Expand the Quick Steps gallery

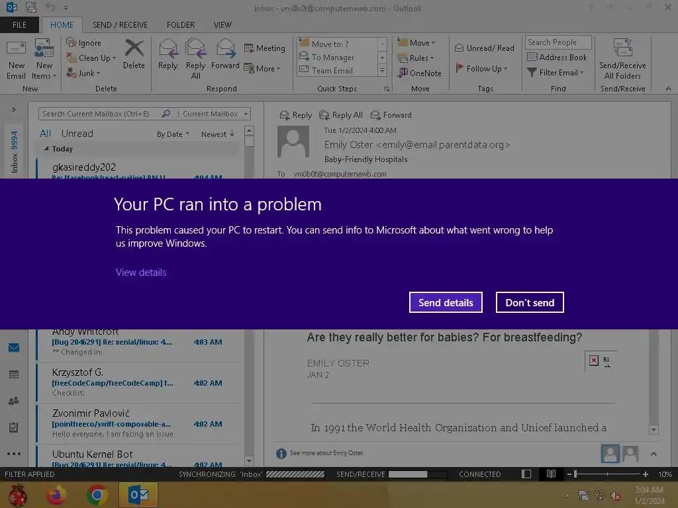tap(382, 70)
